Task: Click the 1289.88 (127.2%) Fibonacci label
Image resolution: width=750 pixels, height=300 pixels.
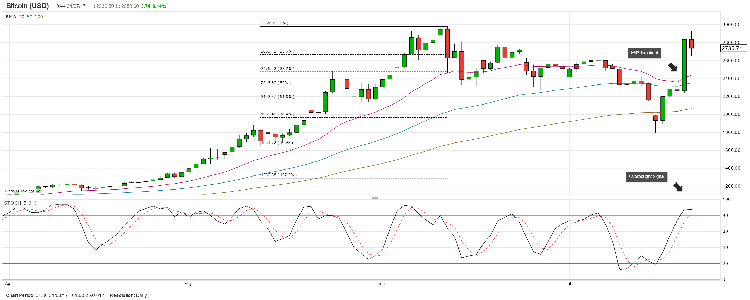Action: (x=279, y=175)
